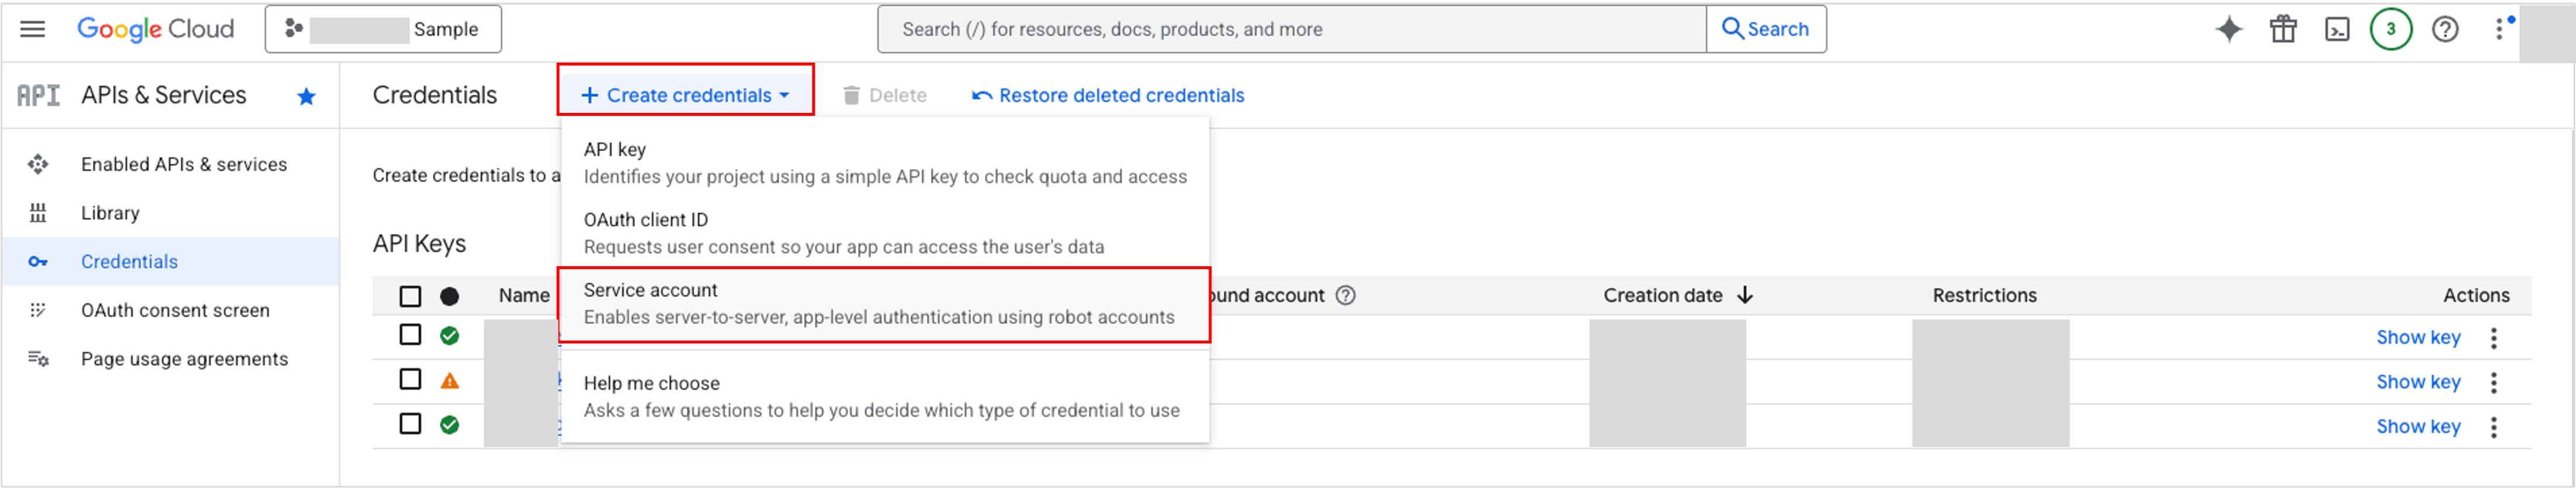Image resolution: width=2576 pixels, height=488 pixels.
Task: Open notifications badge showing 3
Action: pos(2391,29)
